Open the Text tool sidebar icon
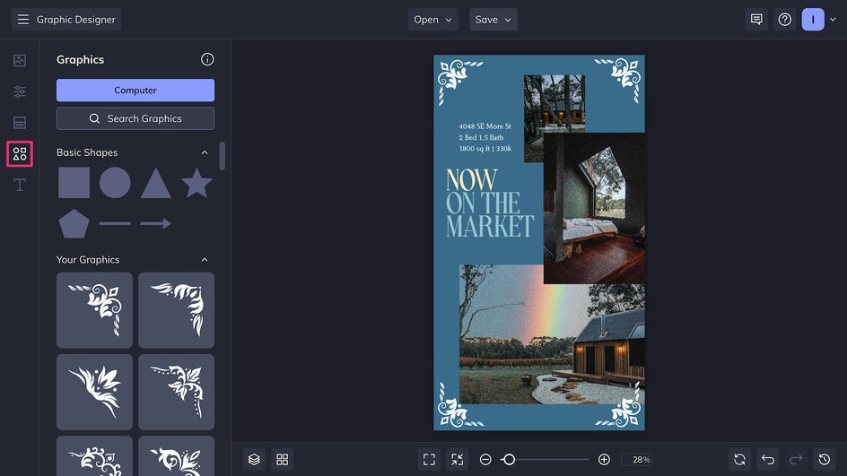Image resolution: width=847 pixels, height=476 pixels. coord(20,185)
